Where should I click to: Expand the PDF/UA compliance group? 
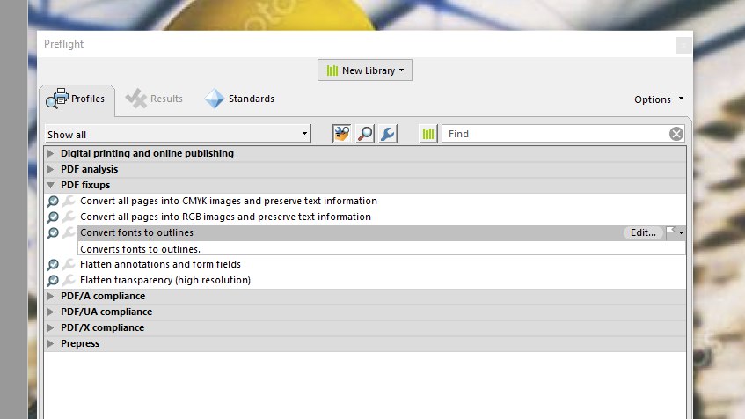tap(50, 312)
